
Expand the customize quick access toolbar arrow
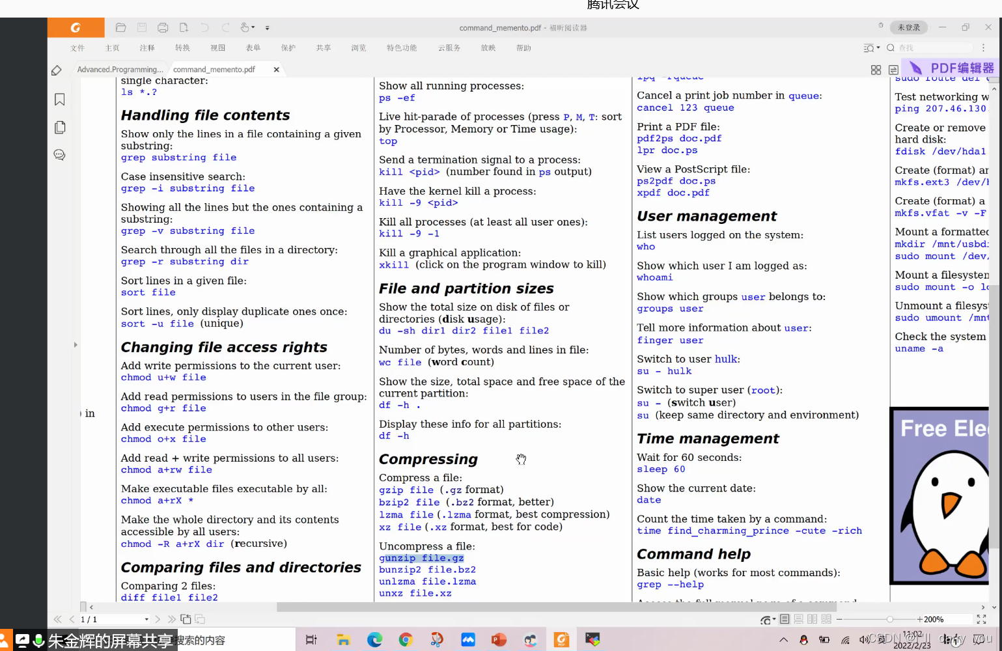click(x=267, y=28)
